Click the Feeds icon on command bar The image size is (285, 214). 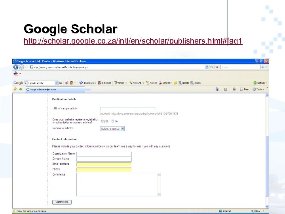tap(225, 89)
